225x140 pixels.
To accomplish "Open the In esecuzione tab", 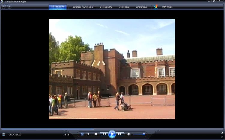I will point(58,7).
